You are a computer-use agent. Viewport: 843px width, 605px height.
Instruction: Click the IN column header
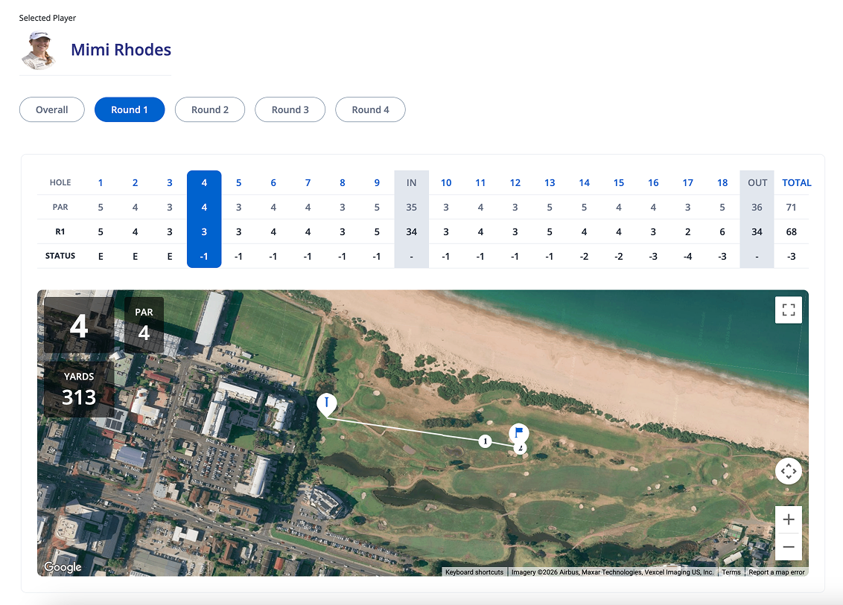411,182
